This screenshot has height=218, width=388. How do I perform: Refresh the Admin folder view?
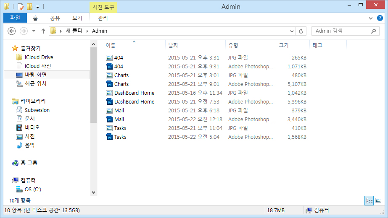coord(301,31)
